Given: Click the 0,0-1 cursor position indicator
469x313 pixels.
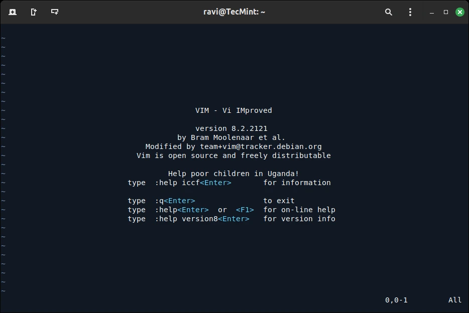Looking at the screenshot, I should (x=396, y=300).
